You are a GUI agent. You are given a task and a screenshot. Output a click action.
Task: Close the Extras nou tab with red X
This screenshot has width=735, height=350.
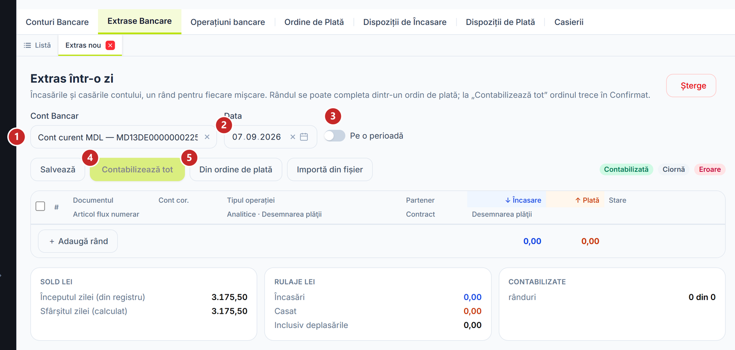pyautogui.click(x=110, y=46)
